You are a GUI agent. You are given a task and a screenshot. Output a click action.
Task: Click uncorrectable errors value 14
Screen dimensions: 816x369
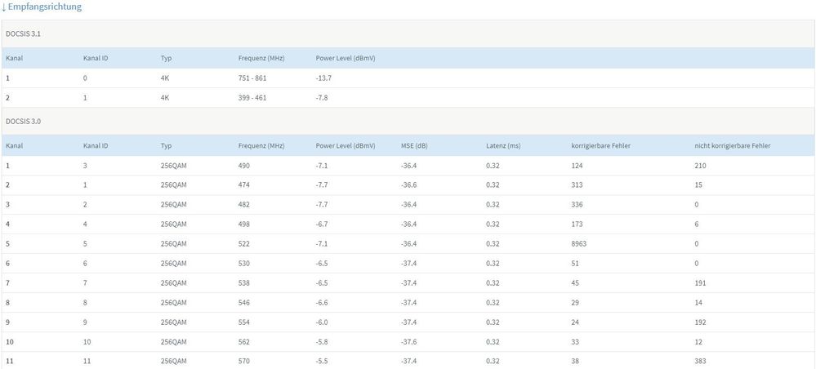point(698,302)
